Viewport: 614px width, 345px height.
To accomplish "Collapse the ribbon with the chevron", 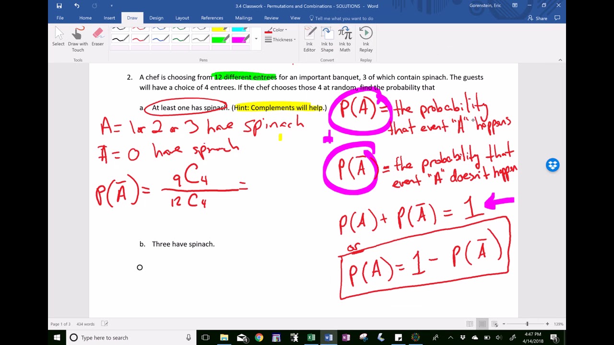I will pos(560,60).
